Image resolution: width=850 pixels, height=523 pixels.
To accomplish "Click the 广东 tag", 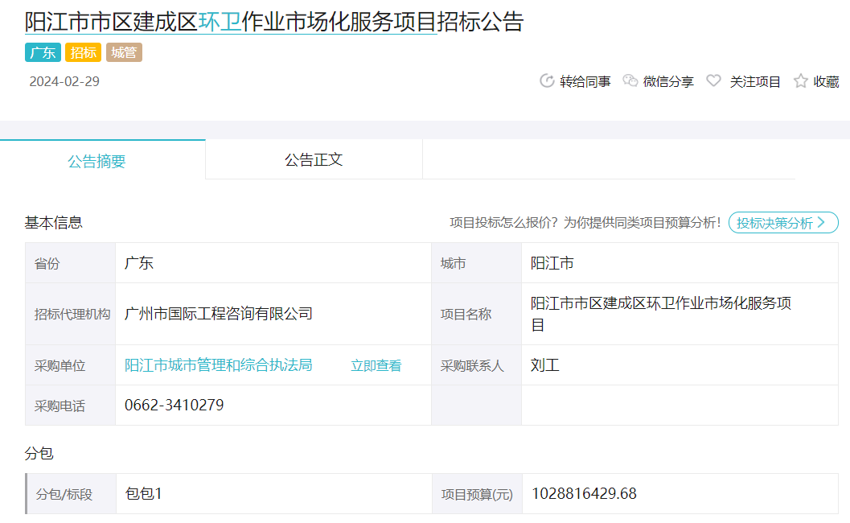I will point(43,52).
